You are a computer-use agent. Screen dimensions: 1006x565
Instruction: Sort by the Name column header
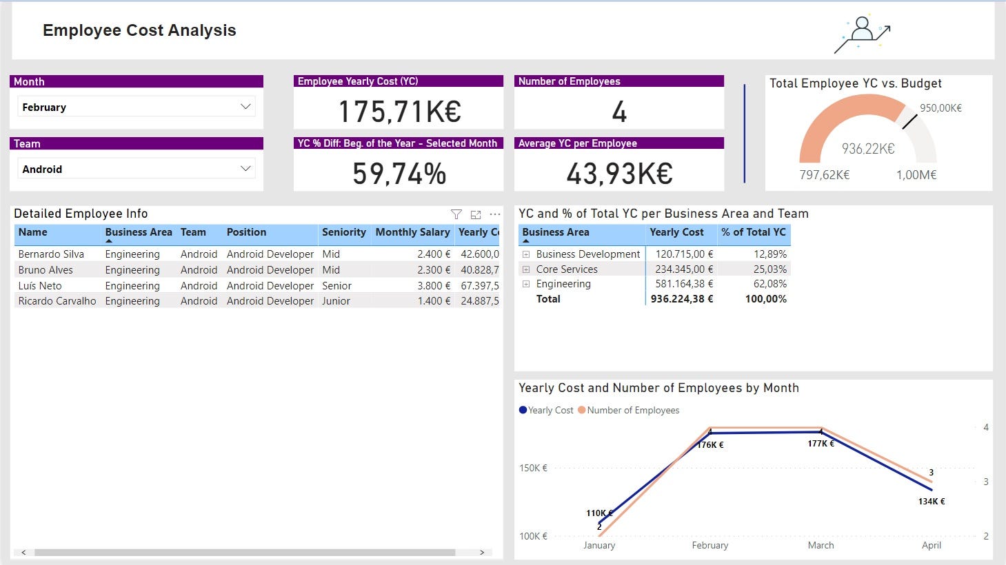click(x=33, y=232)
